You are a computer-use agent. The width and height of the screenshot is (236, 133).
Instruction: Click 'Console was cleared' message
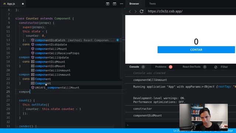(149, 73)
